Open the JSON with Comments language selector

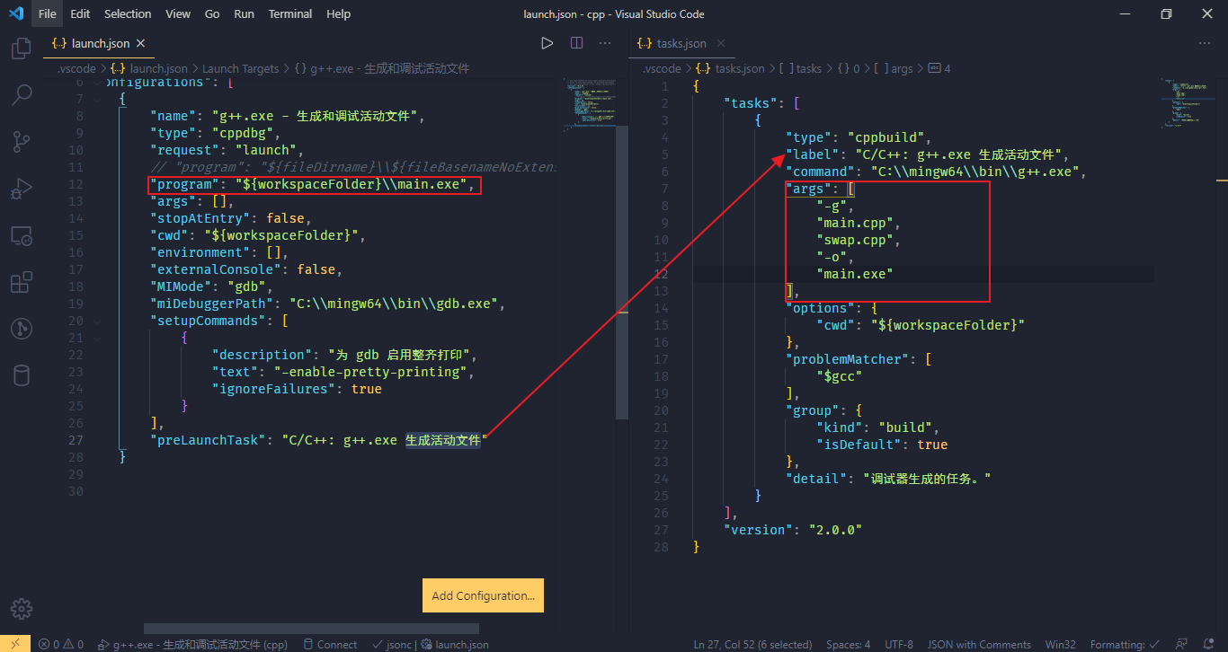[979, 644]
